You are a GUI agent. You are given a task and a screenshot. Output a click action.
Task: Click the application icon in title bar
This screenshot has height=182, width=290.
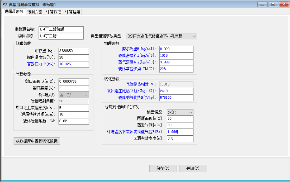(x=5, y=5)
